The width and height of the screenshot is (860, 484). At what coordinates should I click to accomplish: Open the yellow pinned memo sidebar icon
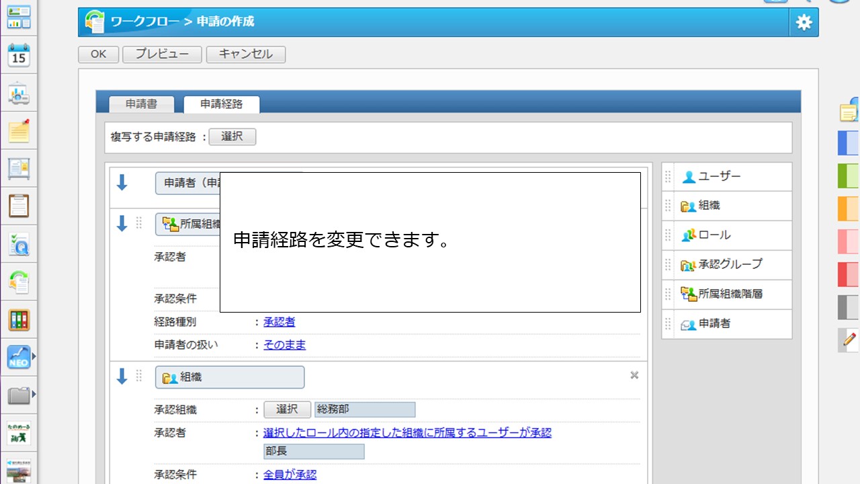click(x=19, y=130)
